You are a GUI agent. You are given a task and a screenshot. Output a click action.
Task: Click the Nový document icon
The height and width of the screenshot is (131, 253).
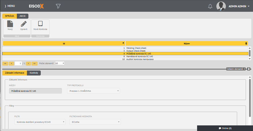10,24
